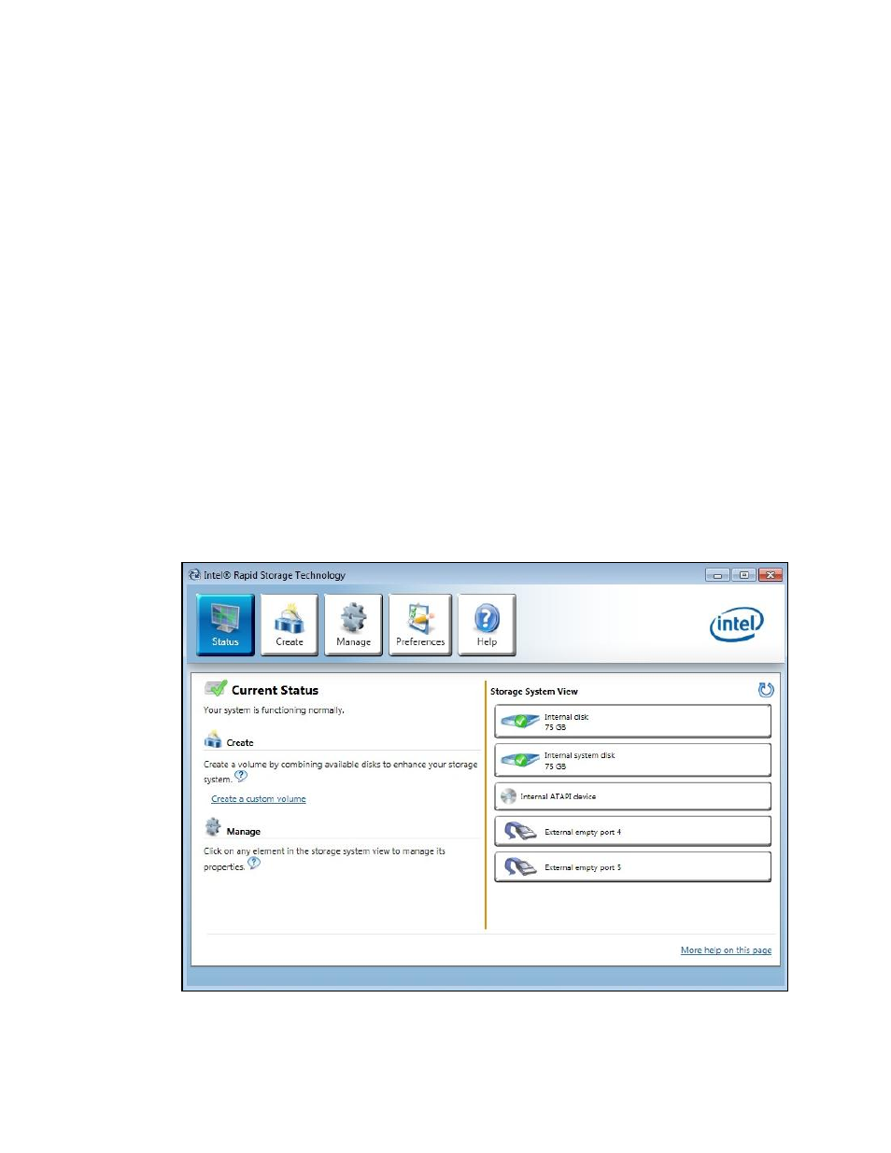Click the Create section heading icon
891x1153 pixels.
point(213,740)
